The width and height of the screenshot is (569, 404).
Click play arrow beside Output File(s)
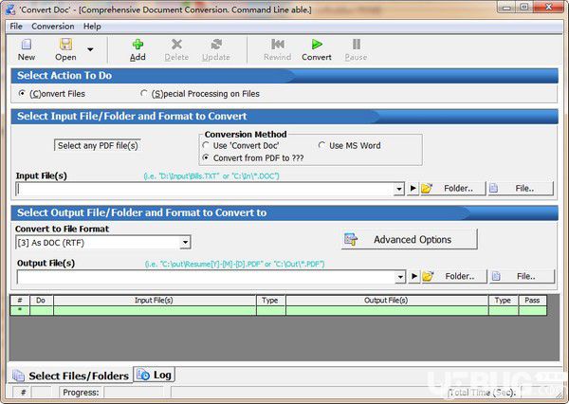[x=414, y=276]
